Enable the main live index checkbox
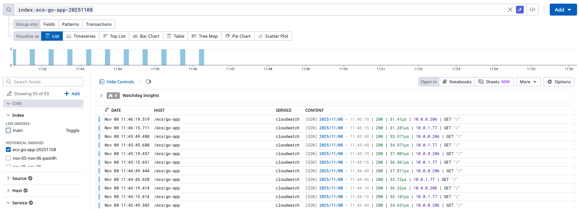579x209 pixels. [8, 130]
